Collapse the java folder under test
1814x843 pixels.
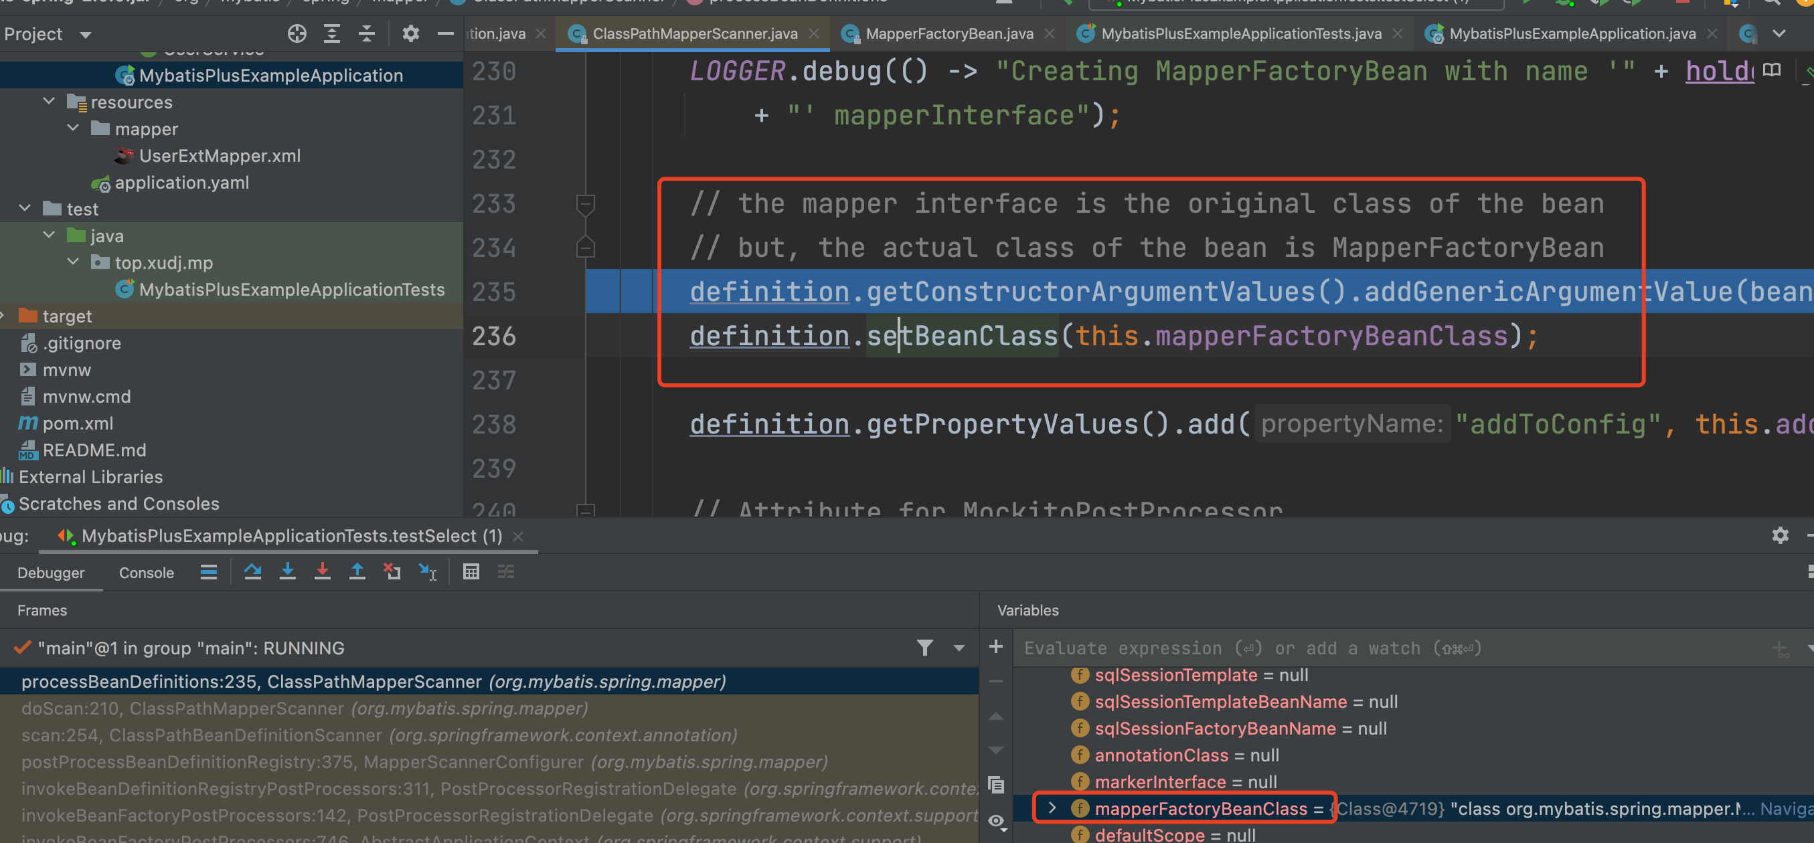pyautogui.click(x=49, y=235)
